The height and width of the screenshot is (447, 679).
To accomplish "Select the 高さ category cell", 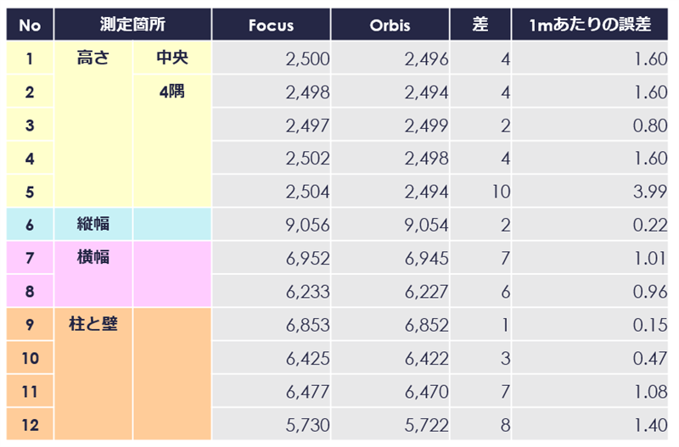I will 93,59.
